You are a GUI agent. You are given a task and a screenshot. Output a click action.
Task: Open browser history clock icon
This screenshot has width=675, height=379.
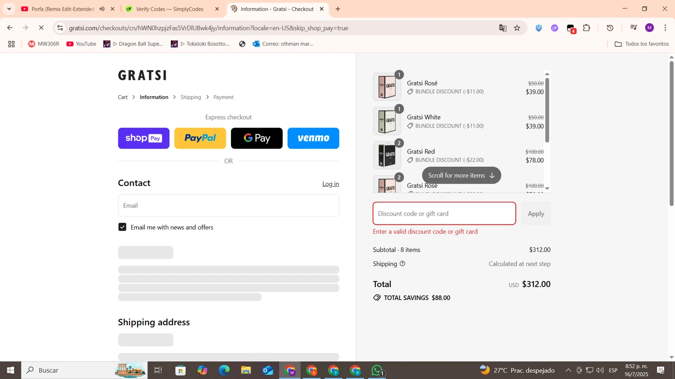(x=610, y=28)
